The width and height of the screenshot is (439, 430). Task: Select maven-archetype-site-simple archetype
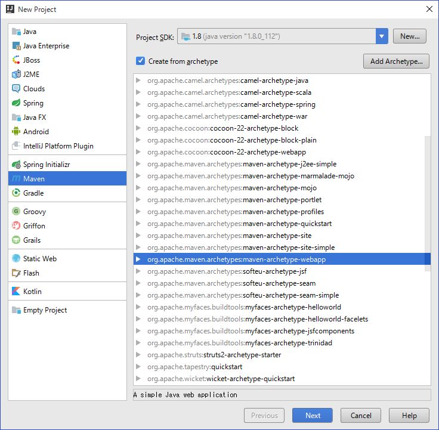tap(282, 248)
